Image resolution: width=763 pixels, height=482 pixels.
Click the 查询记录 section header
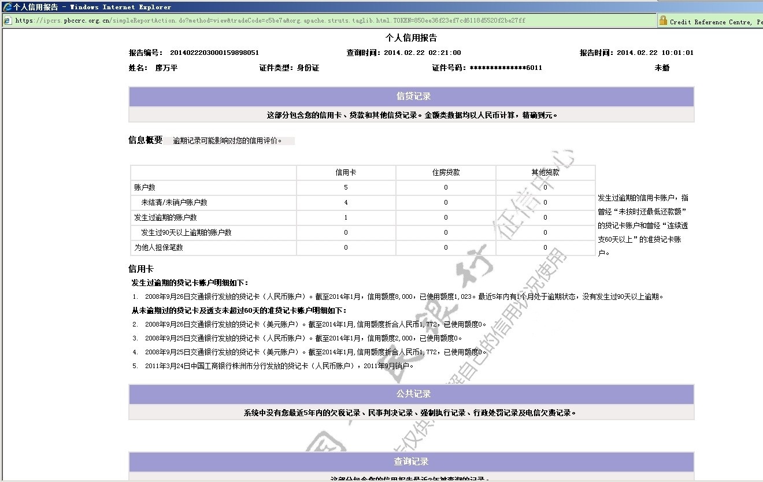tap(411, 462)
